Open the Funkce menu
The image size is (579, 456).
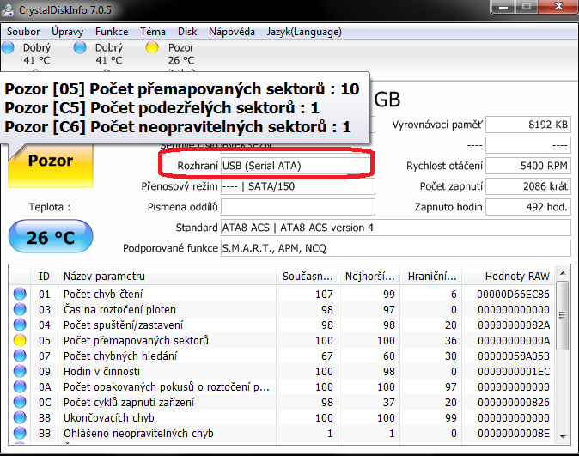click(112, 32)
